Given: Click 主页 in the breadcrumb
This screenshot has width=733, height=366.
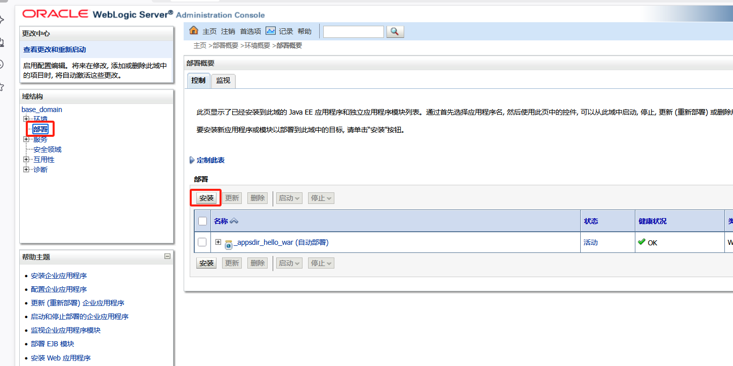Looking at the screenshot, I should point(200,45).
